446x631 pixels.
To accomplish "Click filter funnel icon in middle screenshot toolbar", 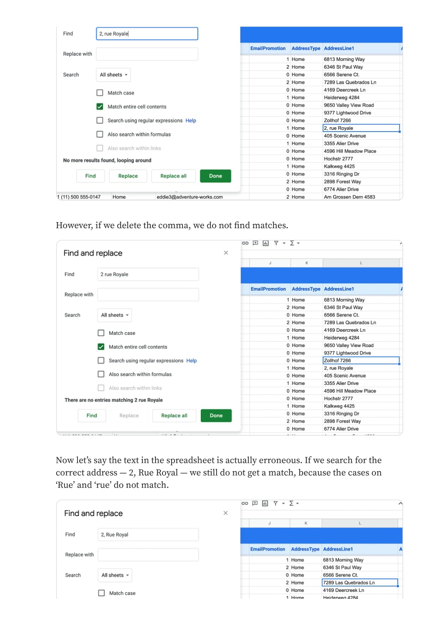I will tap(276, 243).
